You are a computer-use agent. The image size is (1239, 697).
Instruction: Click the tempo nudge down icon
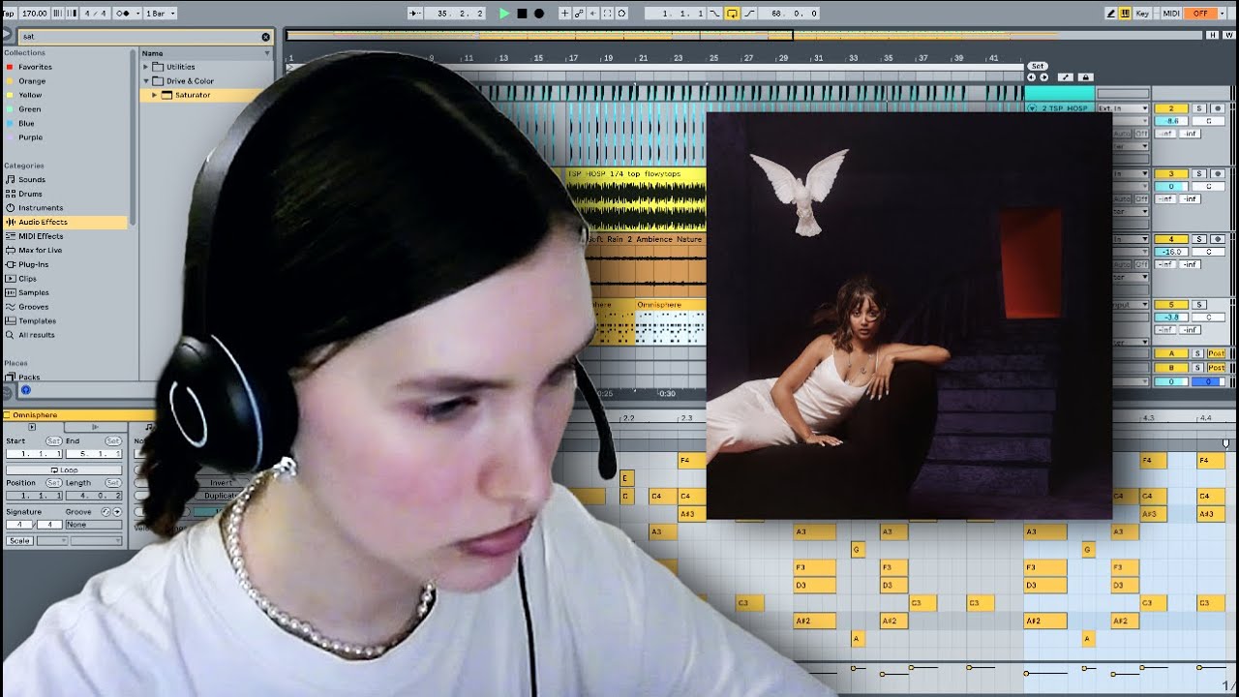pos(58,14)
